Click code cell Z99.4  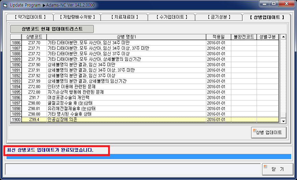coord(34,120)
